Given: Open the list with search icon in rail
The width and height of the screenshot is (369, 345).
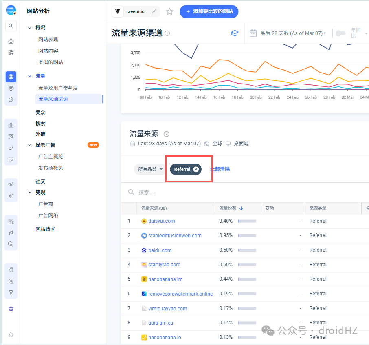Looking at the screenshot, I should tap(11, 137).
